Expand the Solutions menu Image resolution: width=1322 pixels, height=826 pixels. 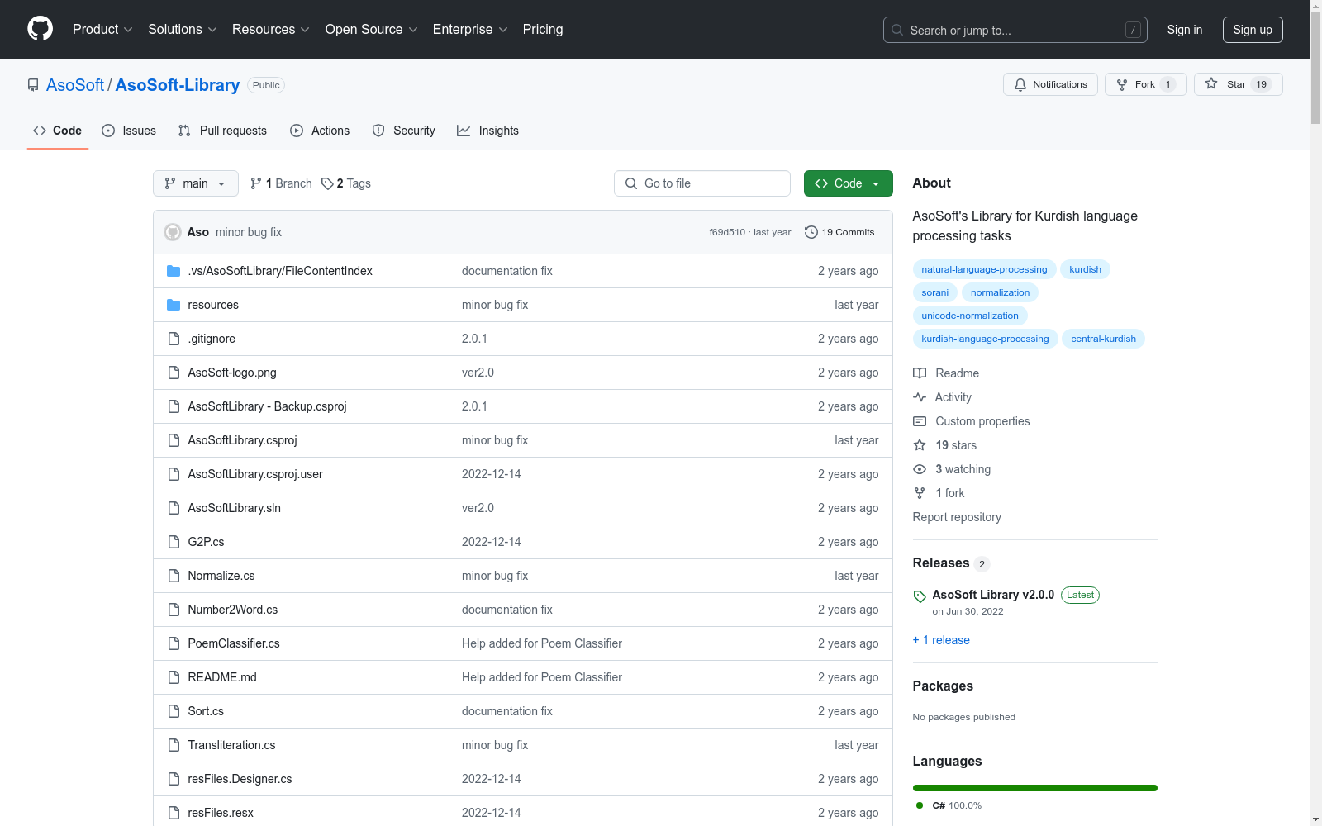pos(183,30)
